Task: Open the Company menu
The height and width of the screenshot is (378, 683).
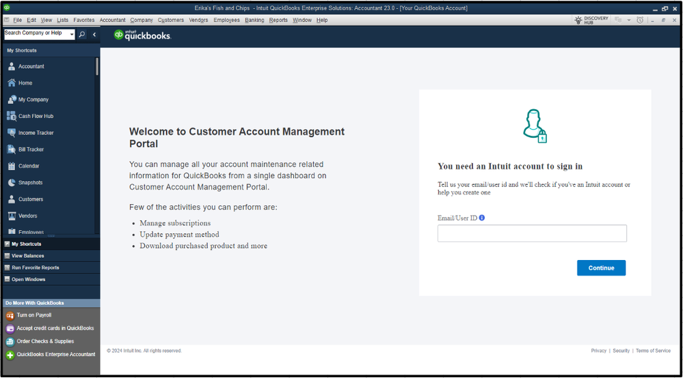Action: 142,20
